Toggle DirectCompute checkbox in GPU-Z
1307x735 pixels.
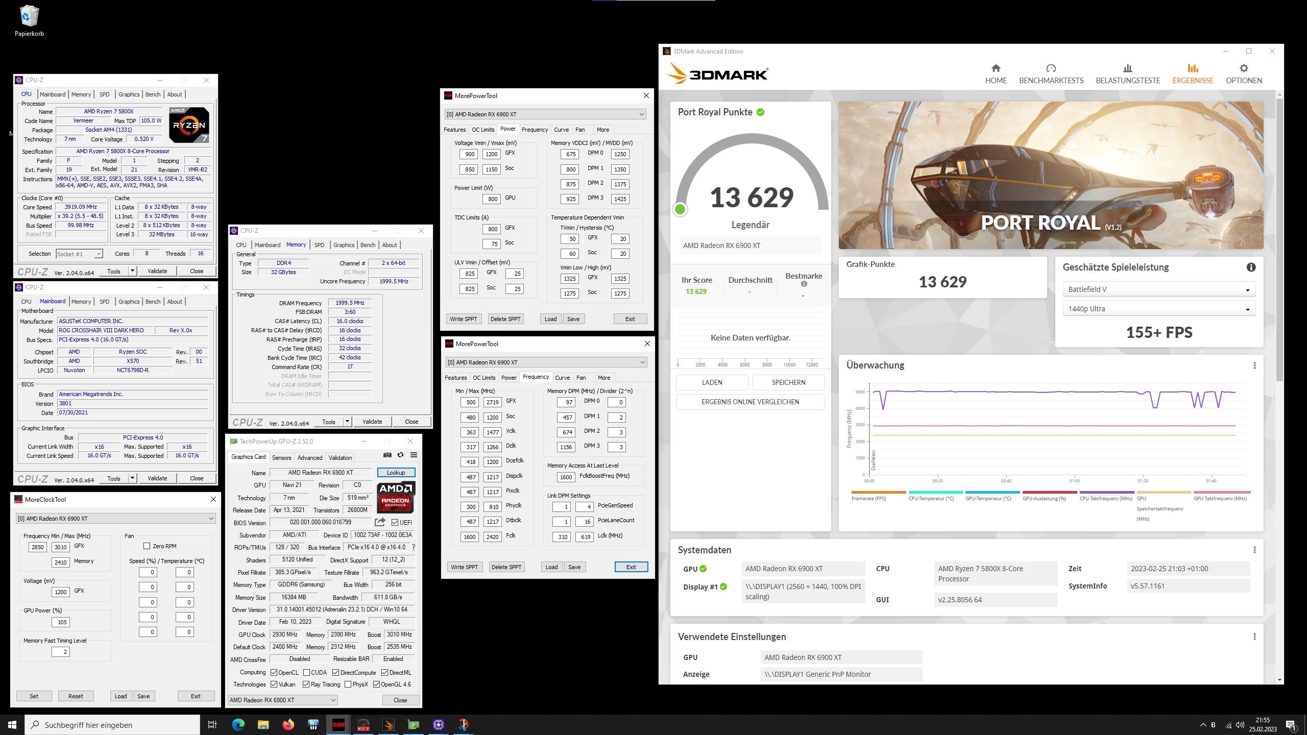pos(335,672)
